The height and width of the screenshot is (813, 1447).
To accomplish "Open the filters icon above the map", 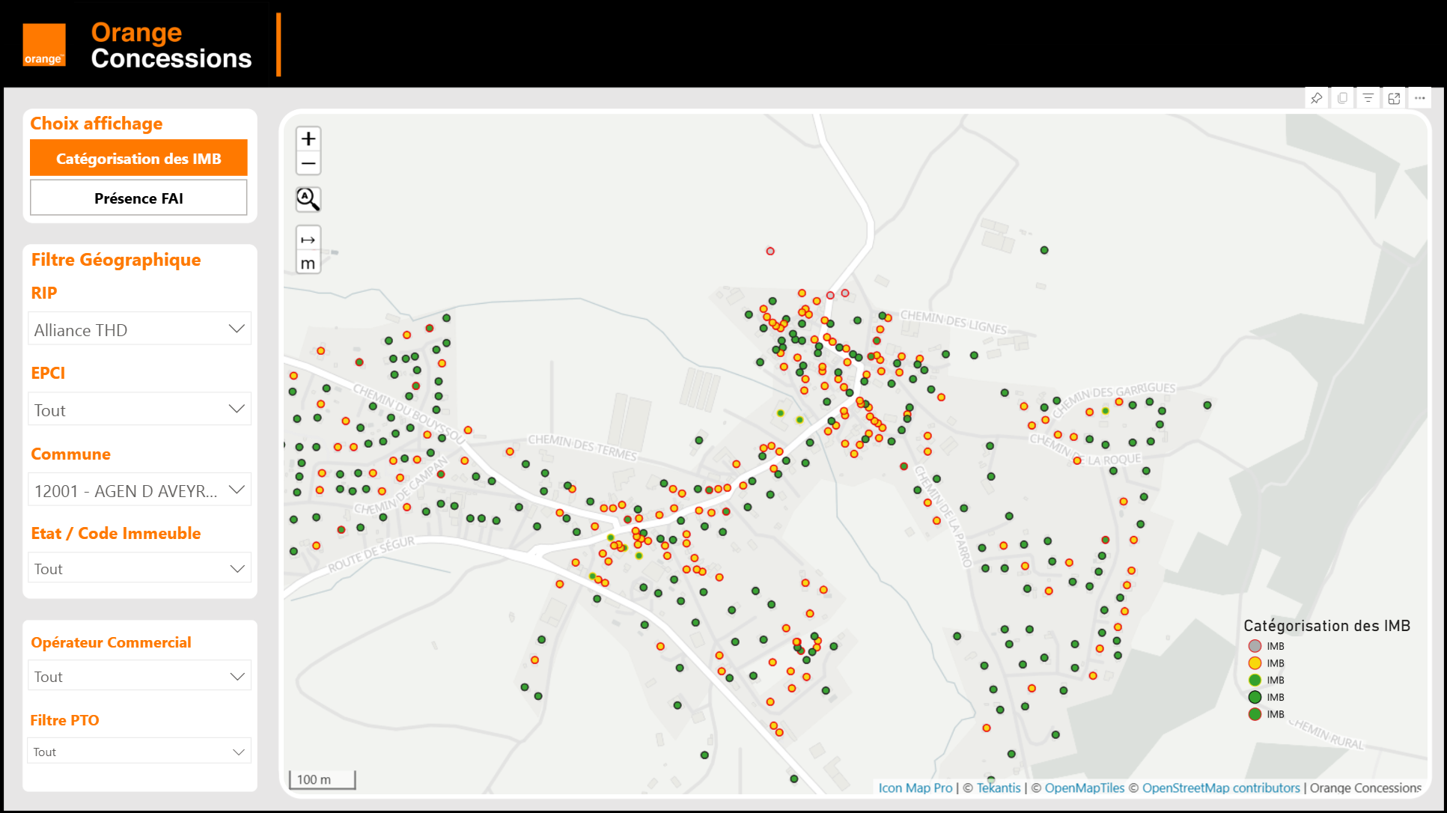I will [1368, 97].
